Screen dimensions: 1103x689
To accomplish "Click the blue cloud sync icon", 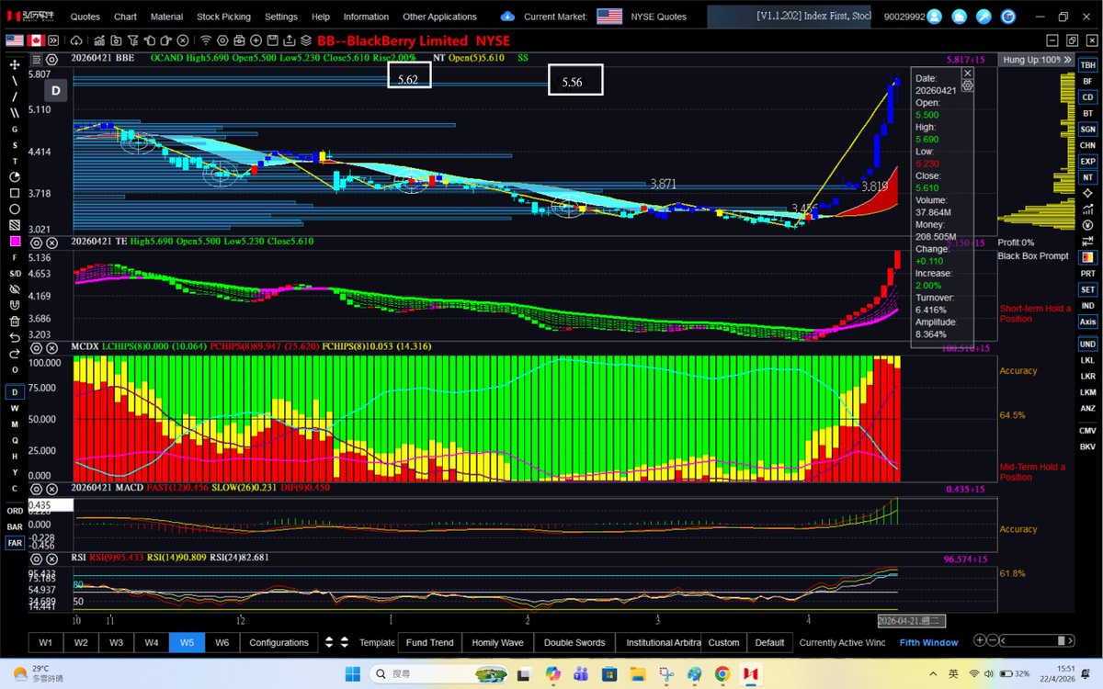I will click(507, 17).
